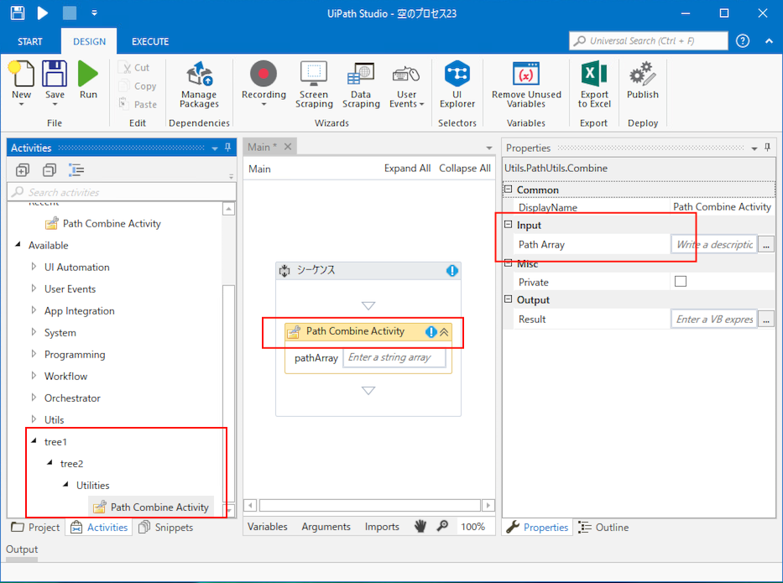Click the Search activities field
Screen dimensions: 783x583
click(122, 192)
